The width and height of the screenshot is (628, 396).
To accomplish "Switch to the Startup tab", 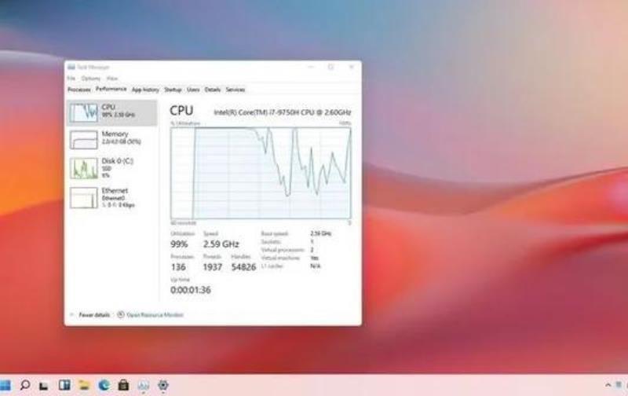I will click(x=173, y=90).
